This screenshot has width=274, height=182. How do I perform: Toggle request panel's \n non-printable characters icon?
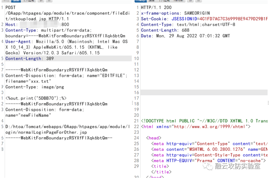pyautogui.click(x=41, y=1)
